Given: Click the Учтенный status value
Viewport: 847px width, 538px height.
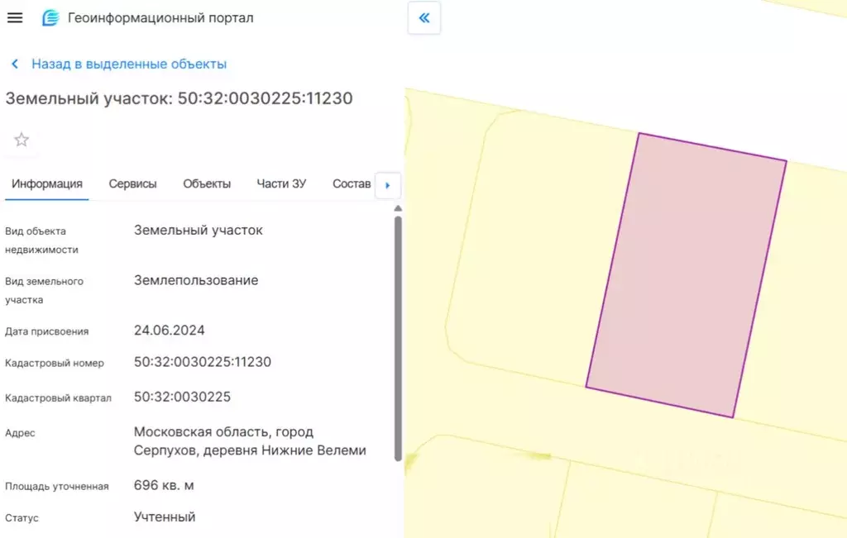Looking at the screenshot, I should (x=165, y=517).
